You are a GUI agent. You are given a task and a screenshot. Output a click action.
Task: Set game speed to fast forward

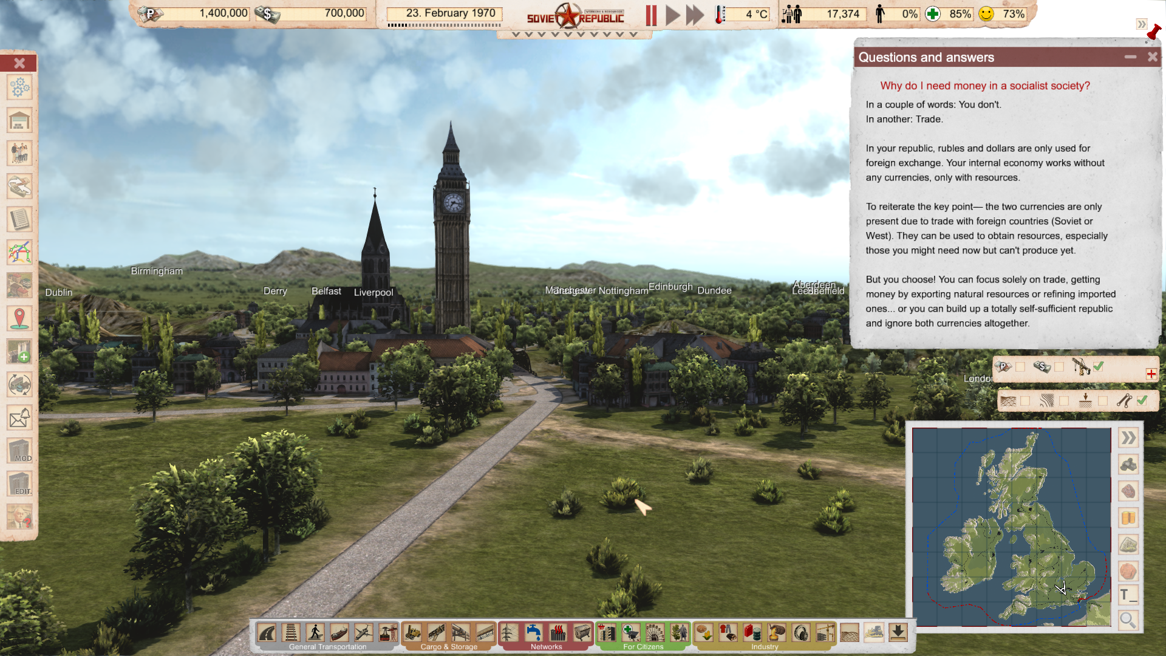click(695, 15)
